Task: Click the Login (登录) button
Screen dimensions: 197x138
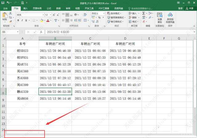Action: [x=180, y=8]
